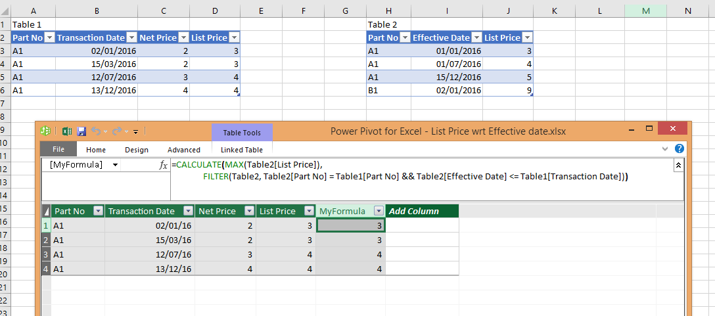This screenshot has height=316, width=715.
Task: Click the 'Table 1' label cell
Action: tap(33, 24)
